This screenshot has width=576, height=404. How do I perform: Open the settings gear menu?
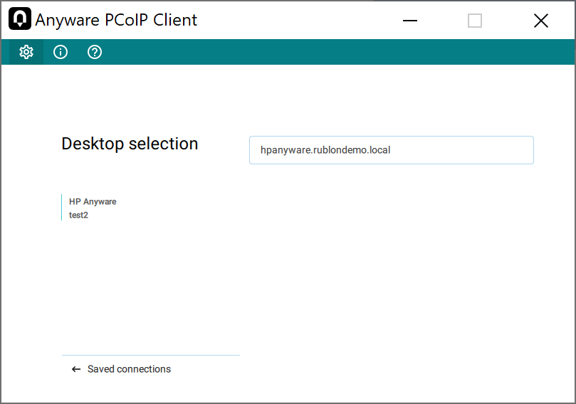[x=26, y=52]
